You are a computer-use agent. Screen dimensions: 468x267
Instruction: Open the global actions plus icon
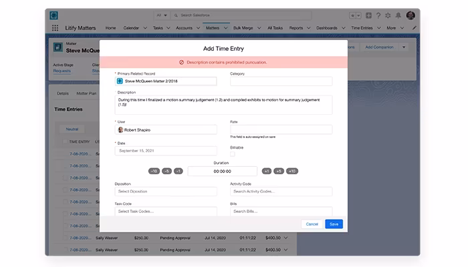coord(368,15)
